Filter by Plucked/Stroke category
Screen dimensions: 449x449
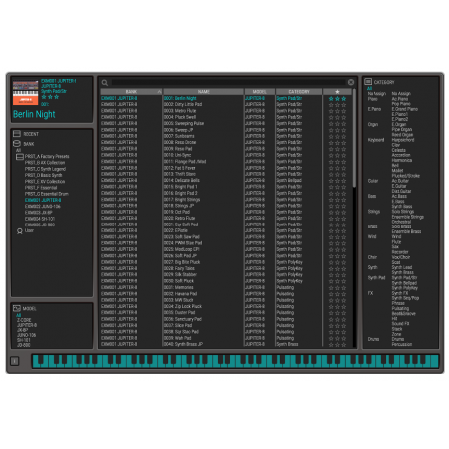click(x=406, y=176)
